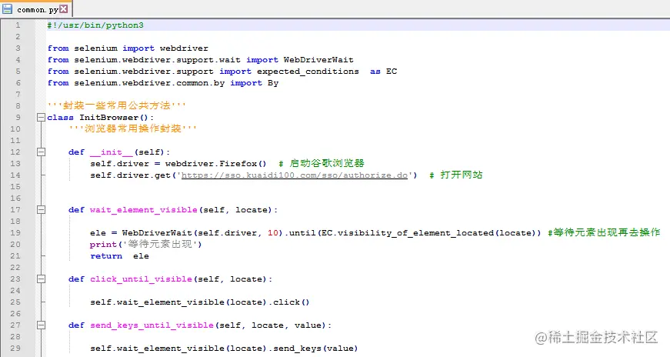Click the alias EC on line 5
The width and height of the screenshot is (670, 357).
coord(392,72)
